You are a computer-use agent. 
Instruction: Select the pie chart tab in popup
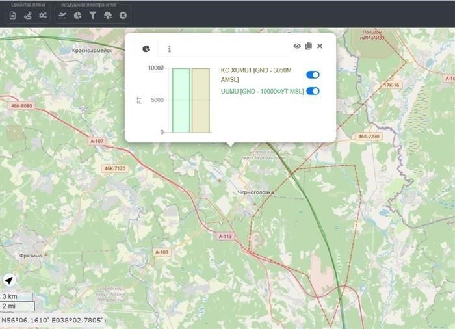(x=146, y=49)
